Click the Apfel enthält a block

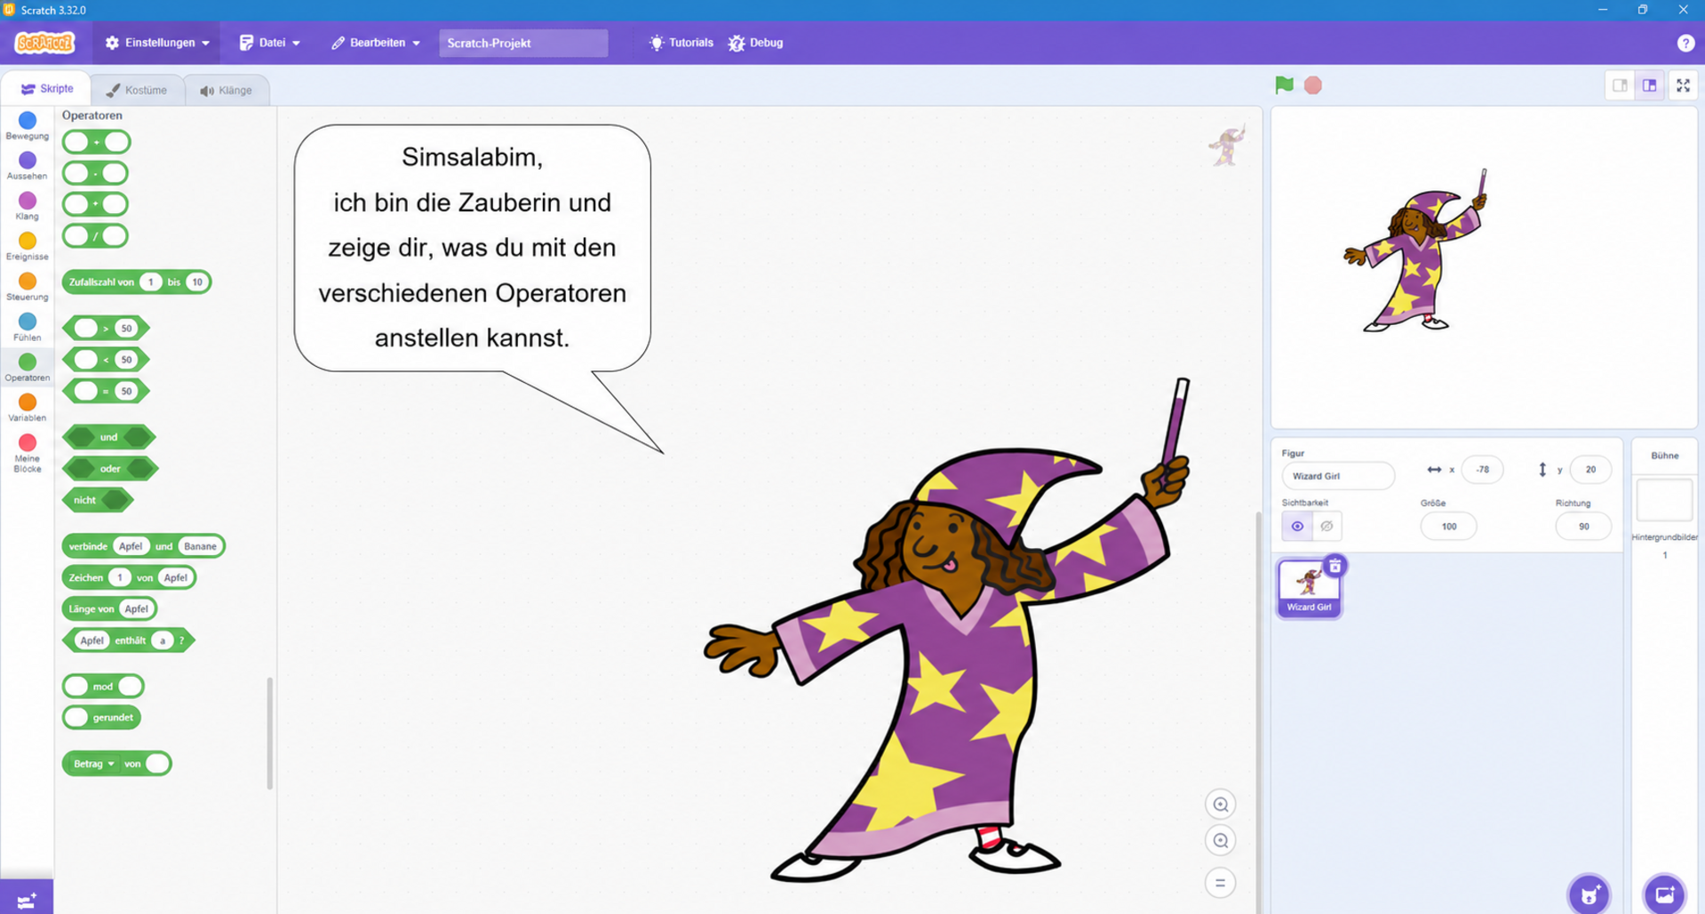click(x=131, y=640)
